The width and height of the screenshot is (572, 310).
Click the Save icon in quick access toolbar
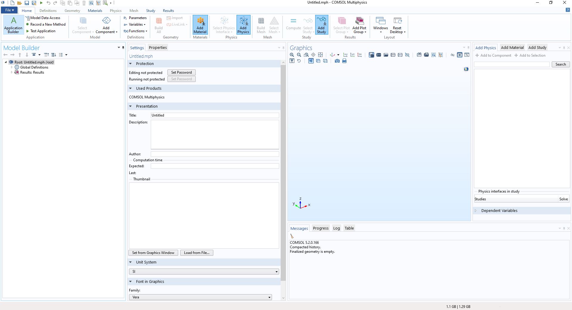pos(27,3)
